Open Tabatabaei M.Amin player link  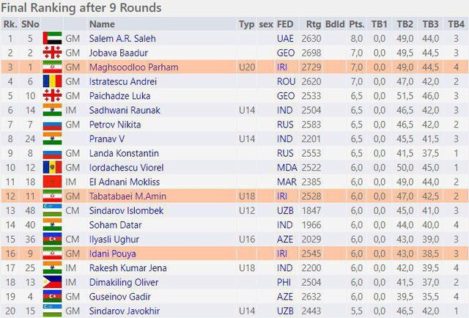pos(128,196)
